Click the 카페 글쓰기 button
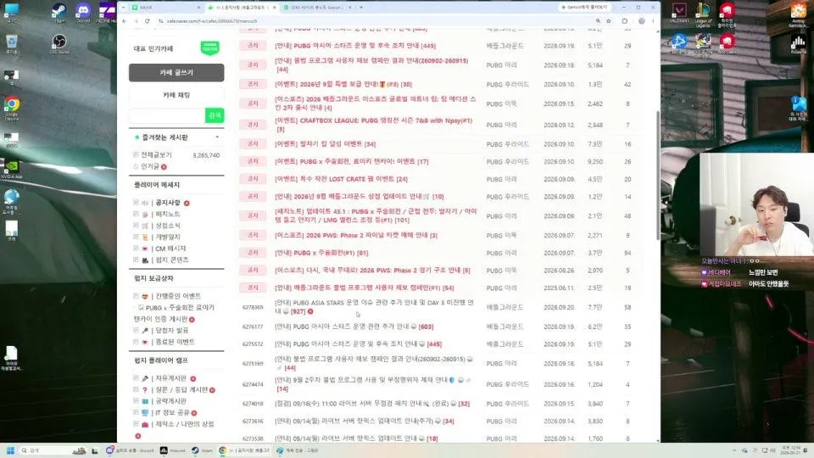Viewport: 814px width, 458px height. click(176, 73)
